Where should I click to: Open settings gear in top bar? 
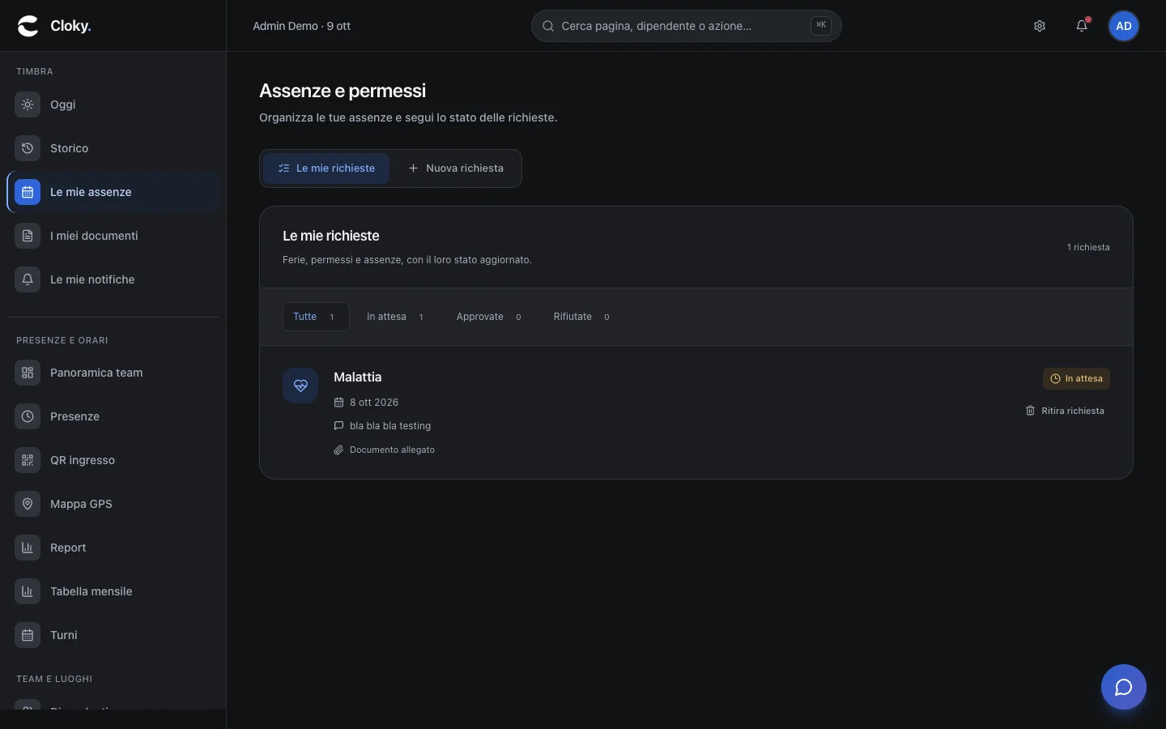tap(1040, 26)
